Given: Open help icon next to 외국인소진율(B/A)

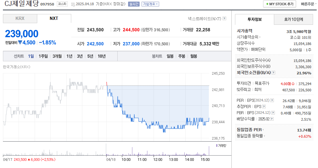Looking at the screenshot, I should [x=273, y=73].
